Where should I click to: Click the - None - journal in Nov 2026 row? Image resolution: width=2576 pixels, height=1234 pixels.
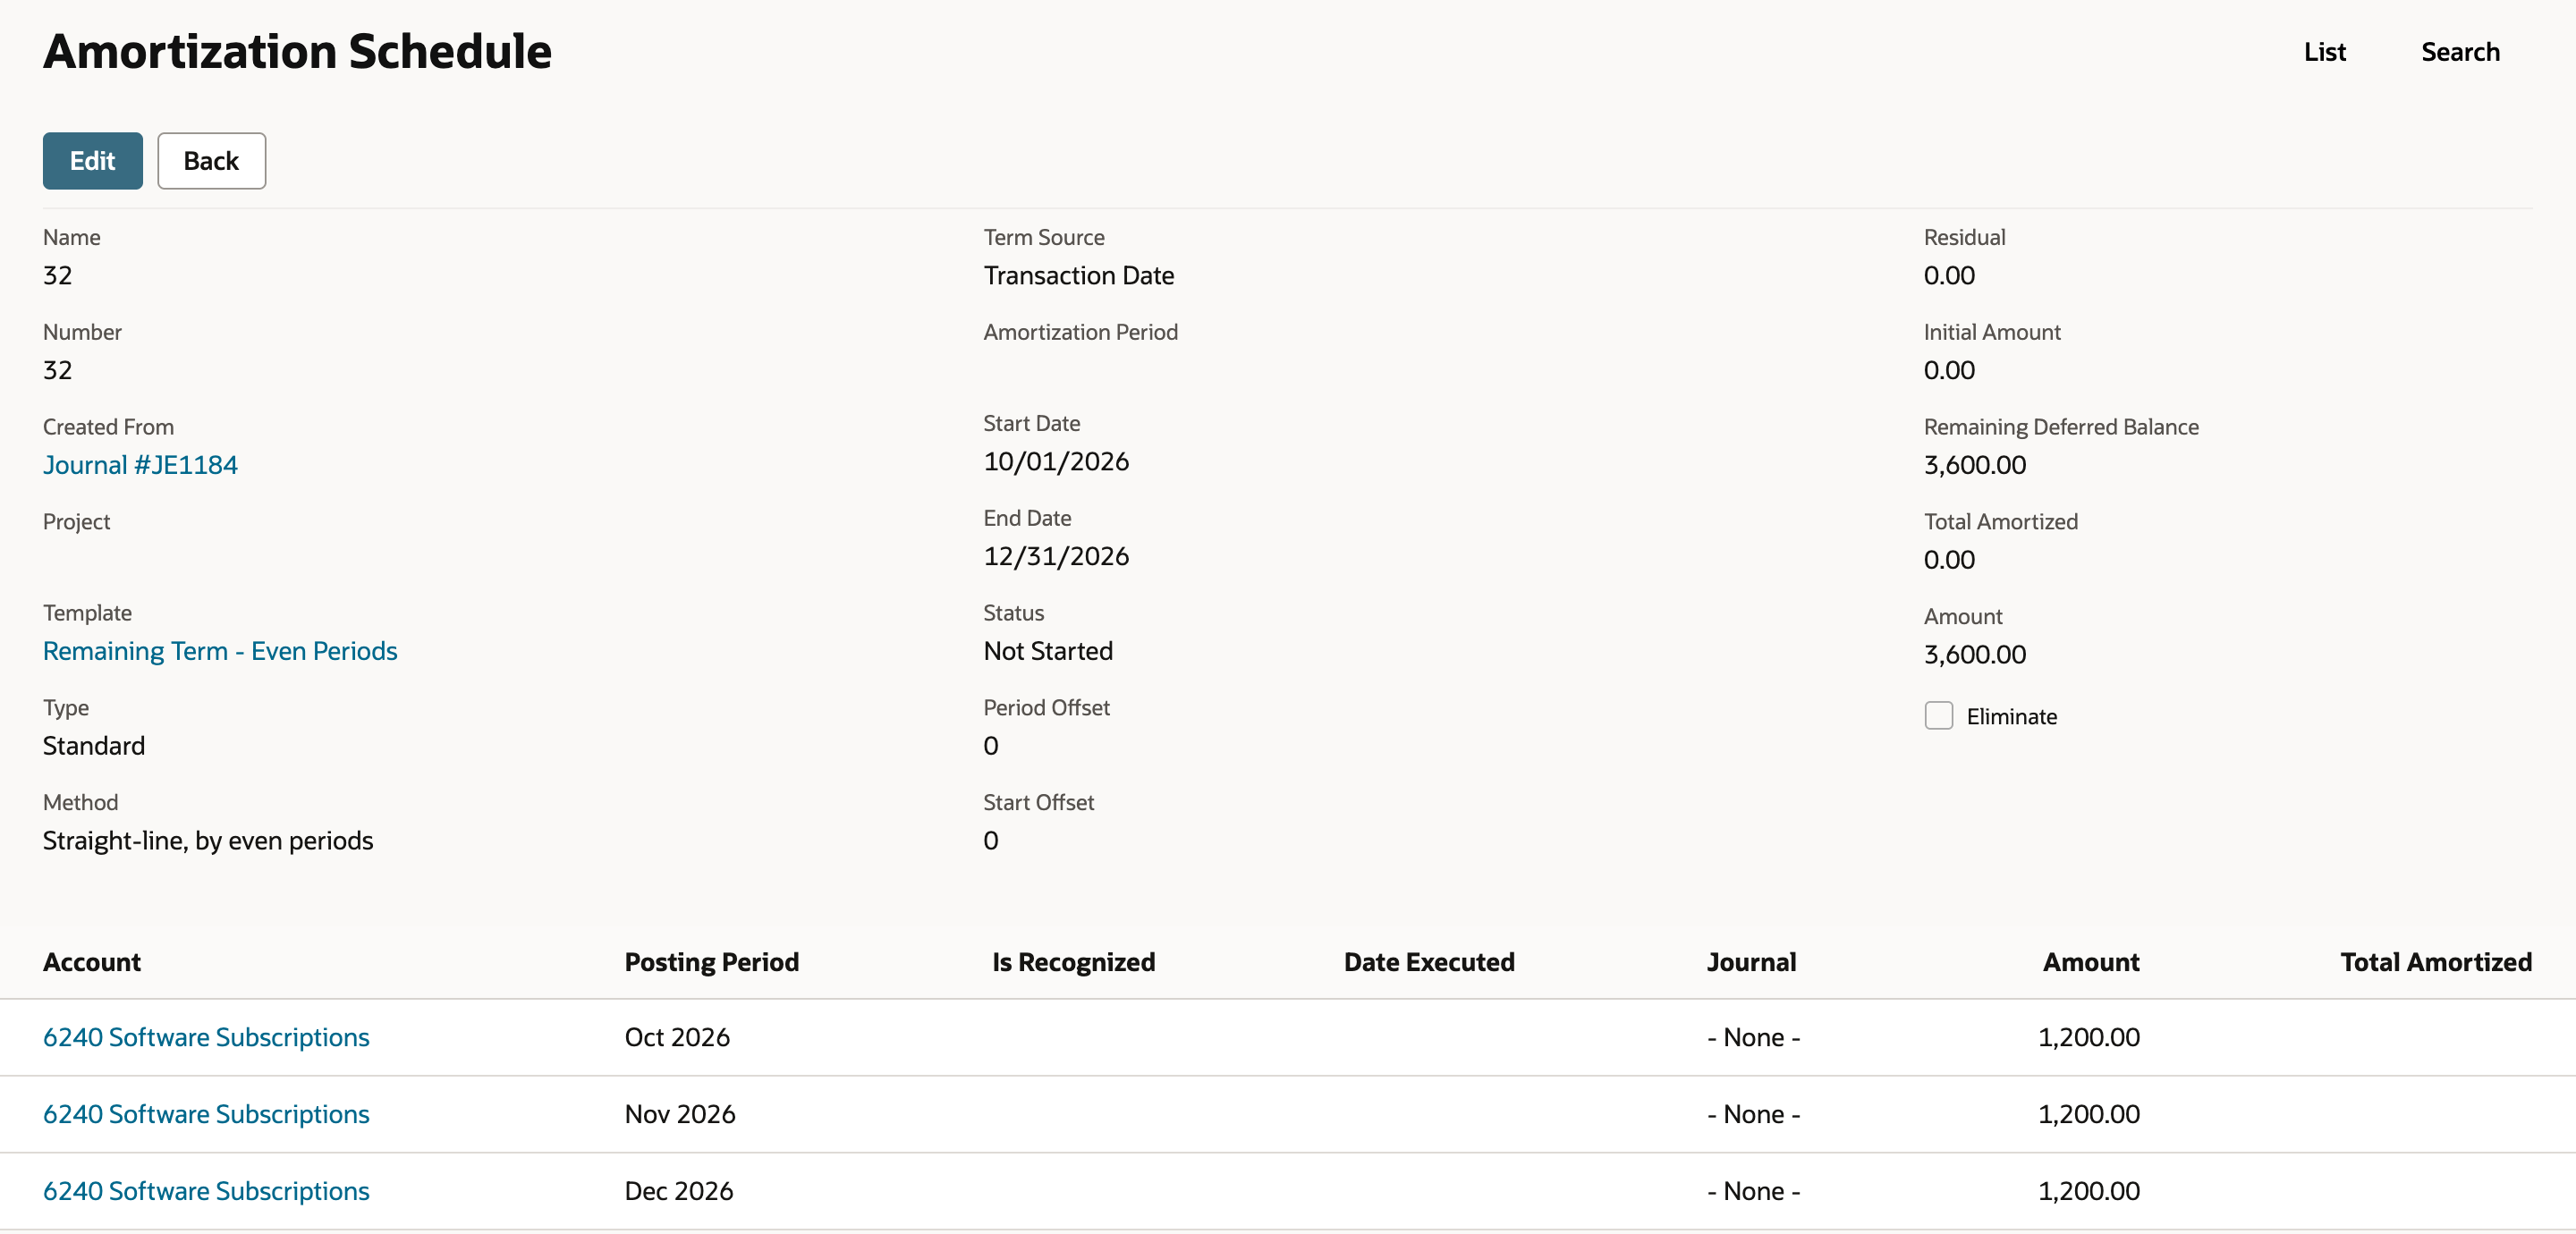pyautogui.click(x=1754, y=1114)
